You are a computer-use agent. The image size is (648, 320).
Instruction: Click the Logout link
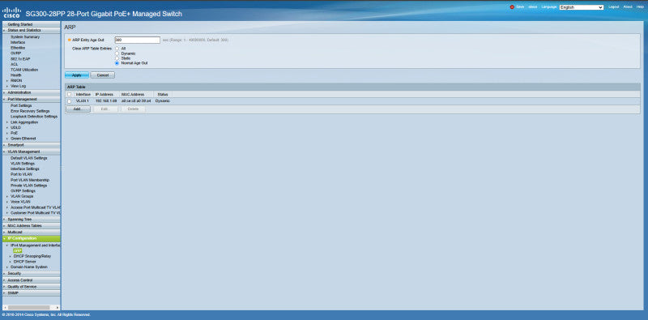point(614,7)
